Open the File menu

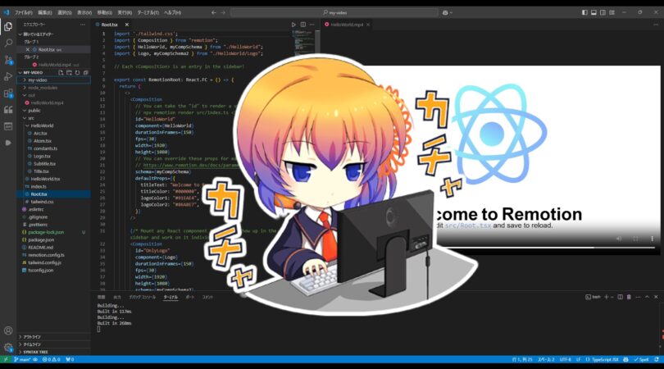click(x=24, y=12)
